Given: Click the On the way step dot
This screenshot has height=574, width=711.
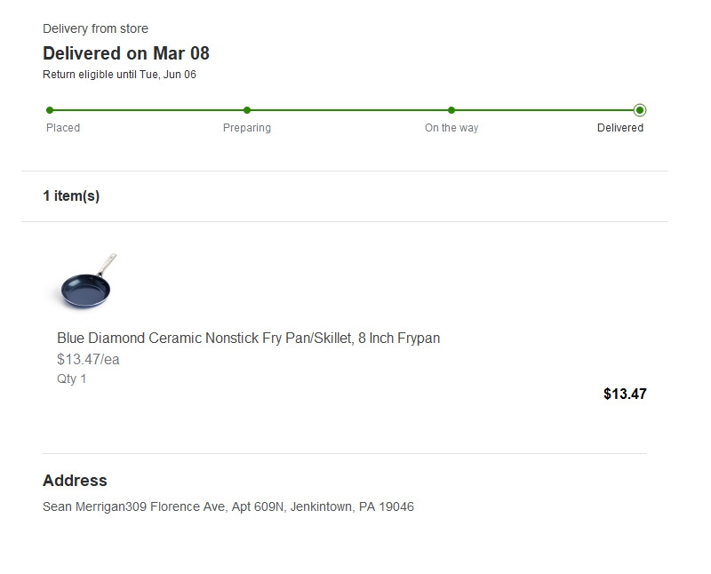Looking at the screenshot, I should 451,110.
